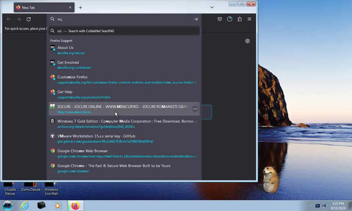This screenshot has height=211, width=352.
Task: Show hidden system tray icons arrow
Action: (x=311, y=206)
